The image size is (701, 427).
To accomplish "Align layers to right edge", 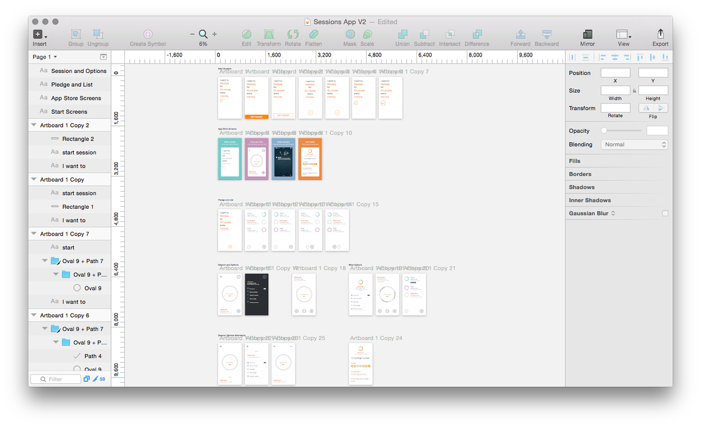I will 627,57.
